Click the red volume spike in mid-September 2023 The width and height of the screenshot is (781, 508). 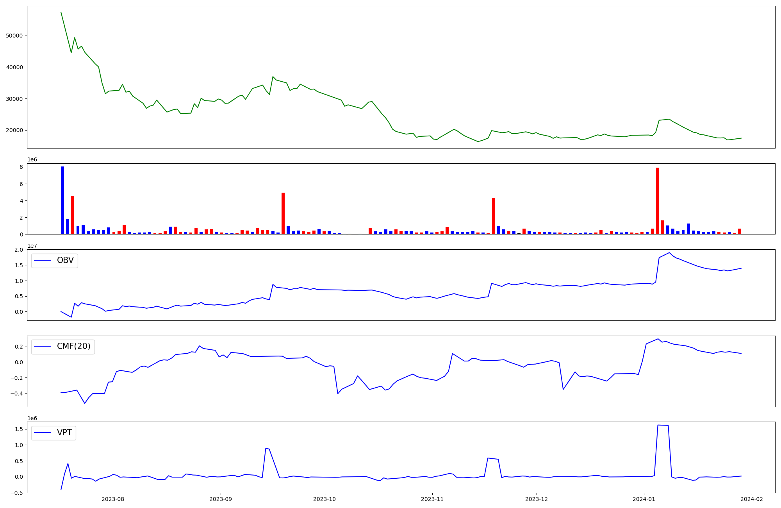pyautogui.click(x=283, y=213)
